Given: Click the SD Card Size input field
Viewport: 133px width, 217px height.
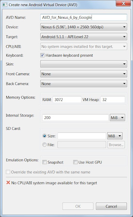Looking at the screenshot, I should [x=82, y=136].
